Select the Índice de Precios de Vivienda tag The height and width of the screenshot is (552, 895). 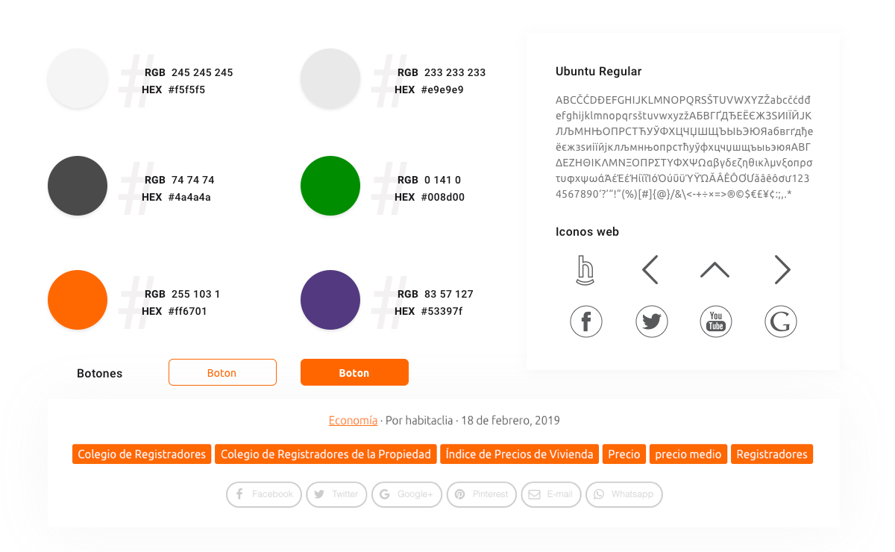(520, 454)
